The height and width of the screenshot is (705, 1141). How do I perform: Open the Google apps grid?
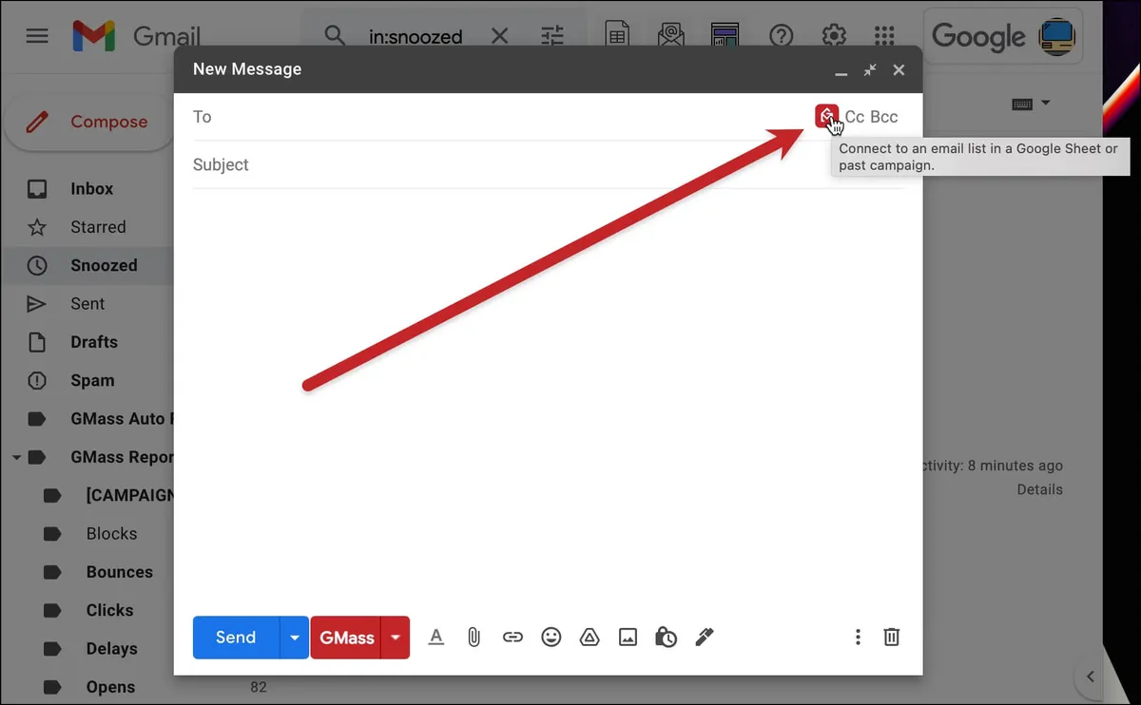884,36
